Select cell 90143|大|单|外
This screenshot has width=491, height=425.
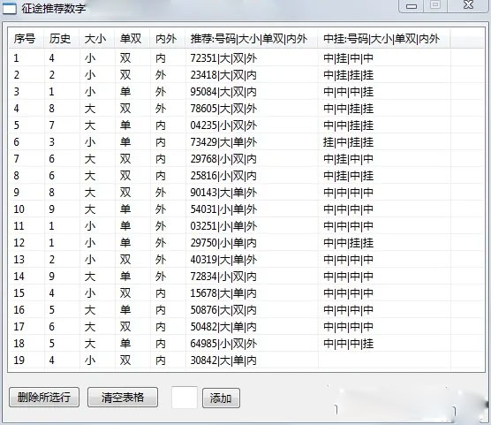coord(223,193)
